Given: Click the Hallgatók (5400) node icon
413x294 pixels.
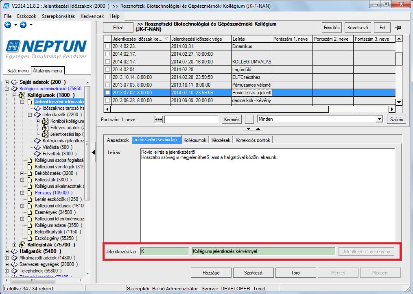Looking at the screenshot, I should tap(14, 251).
